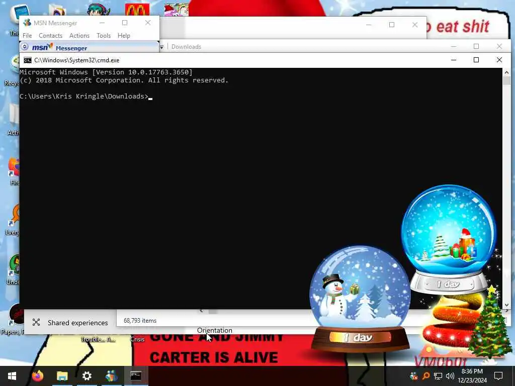Open the Windows Start menu
Image resolution: width=515 pixels, height=386 pixels.
click(x=12, y=376)
